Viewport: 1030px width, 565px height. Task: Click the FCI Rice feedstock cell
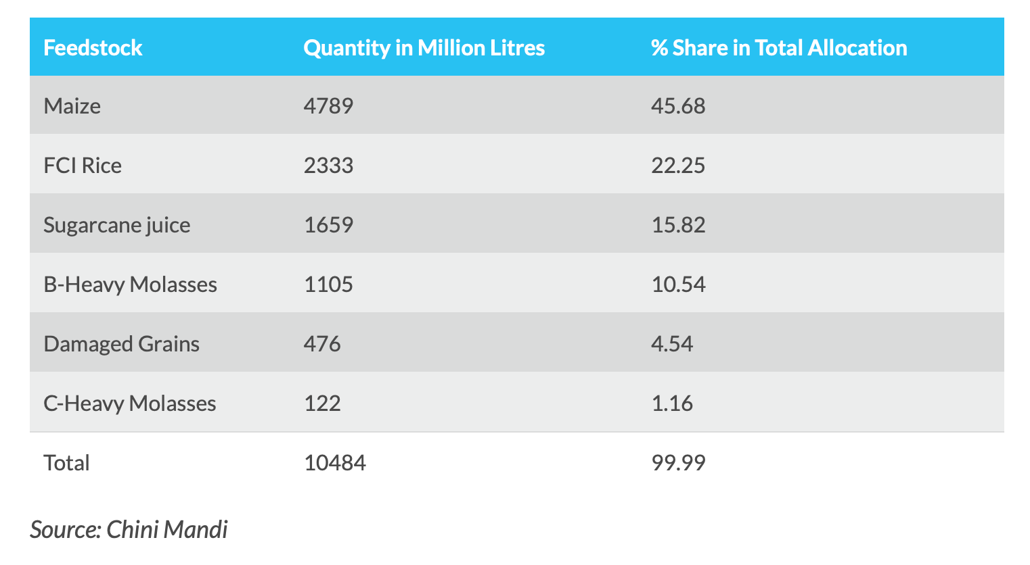coord(83,166)
